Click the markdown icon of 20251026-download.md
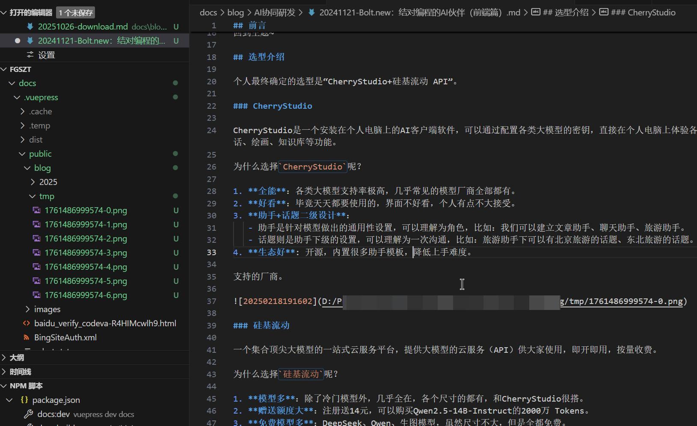Viewport: 697px width, 426px height. (30, 27)
